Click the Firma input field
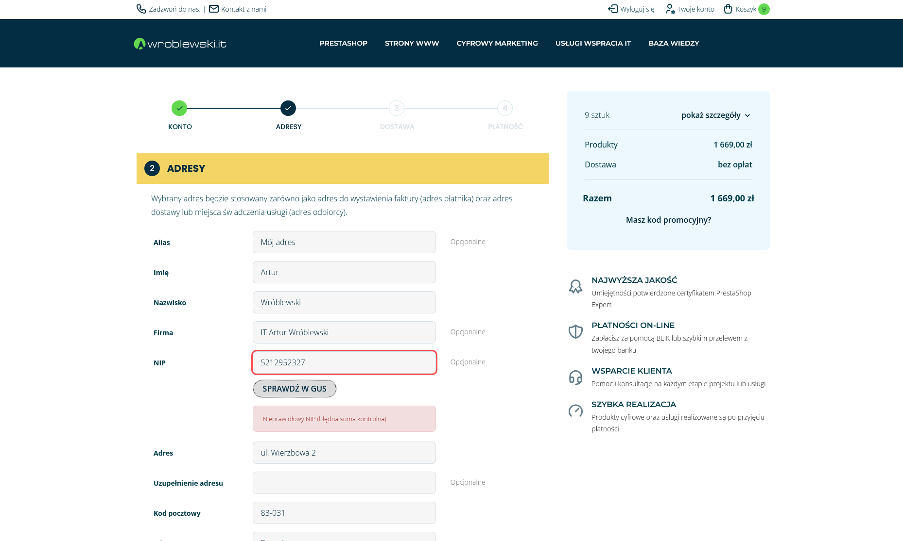The image size is (903, 541). [x=344, y=332]
